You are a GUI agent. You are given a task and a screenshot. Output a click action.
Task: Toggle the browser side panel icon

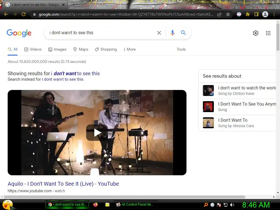pos(256,14)
